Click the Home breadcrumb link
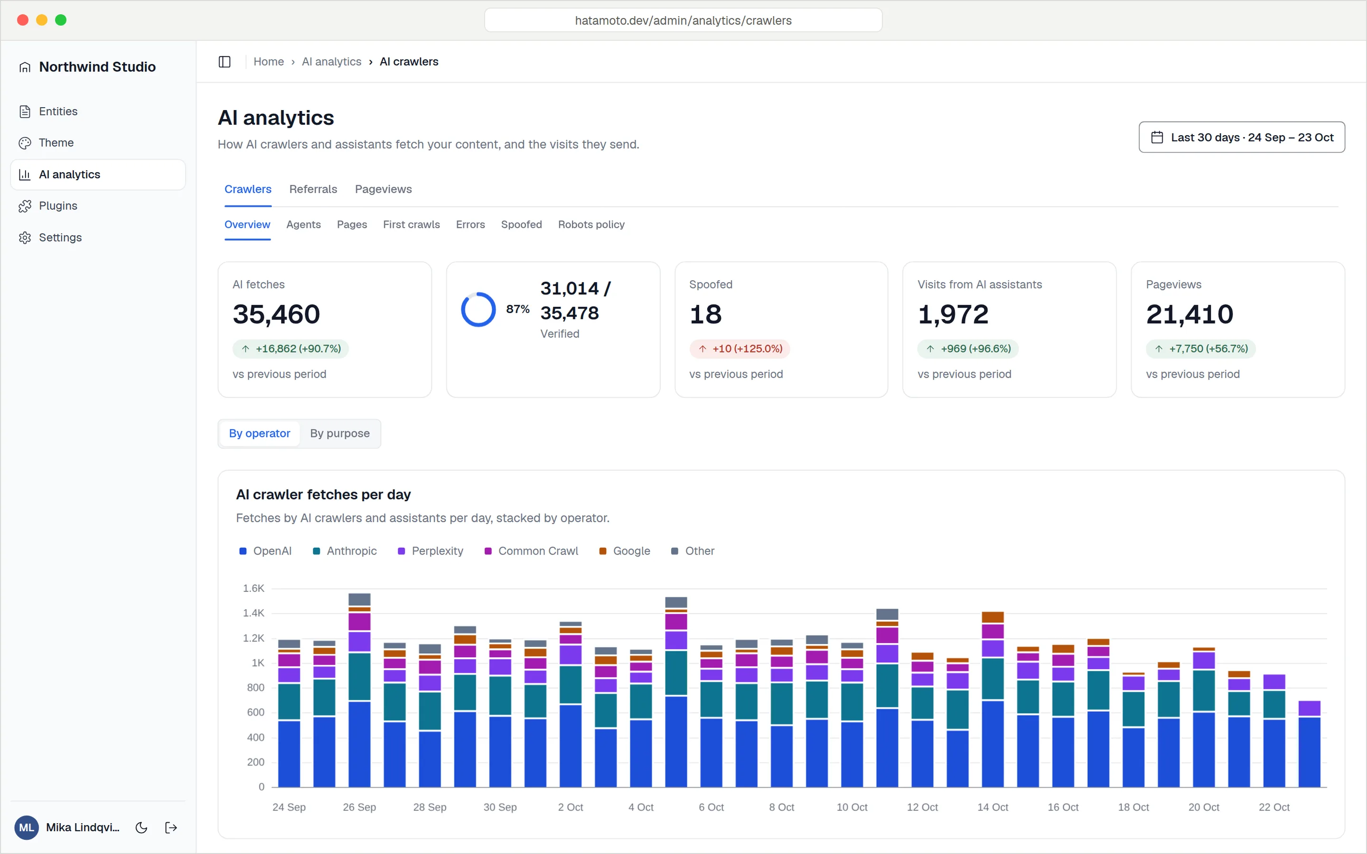Screen dimensions: 1367x854 click(x=268, y=62)
